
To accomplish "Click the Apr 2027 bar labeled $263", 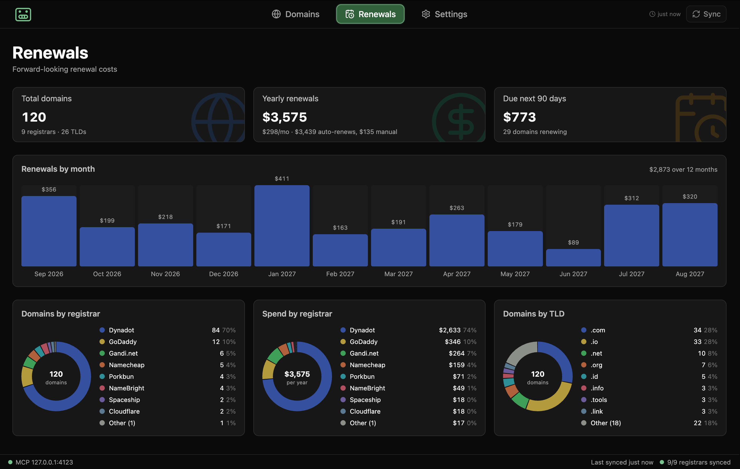I will (457, 241).
